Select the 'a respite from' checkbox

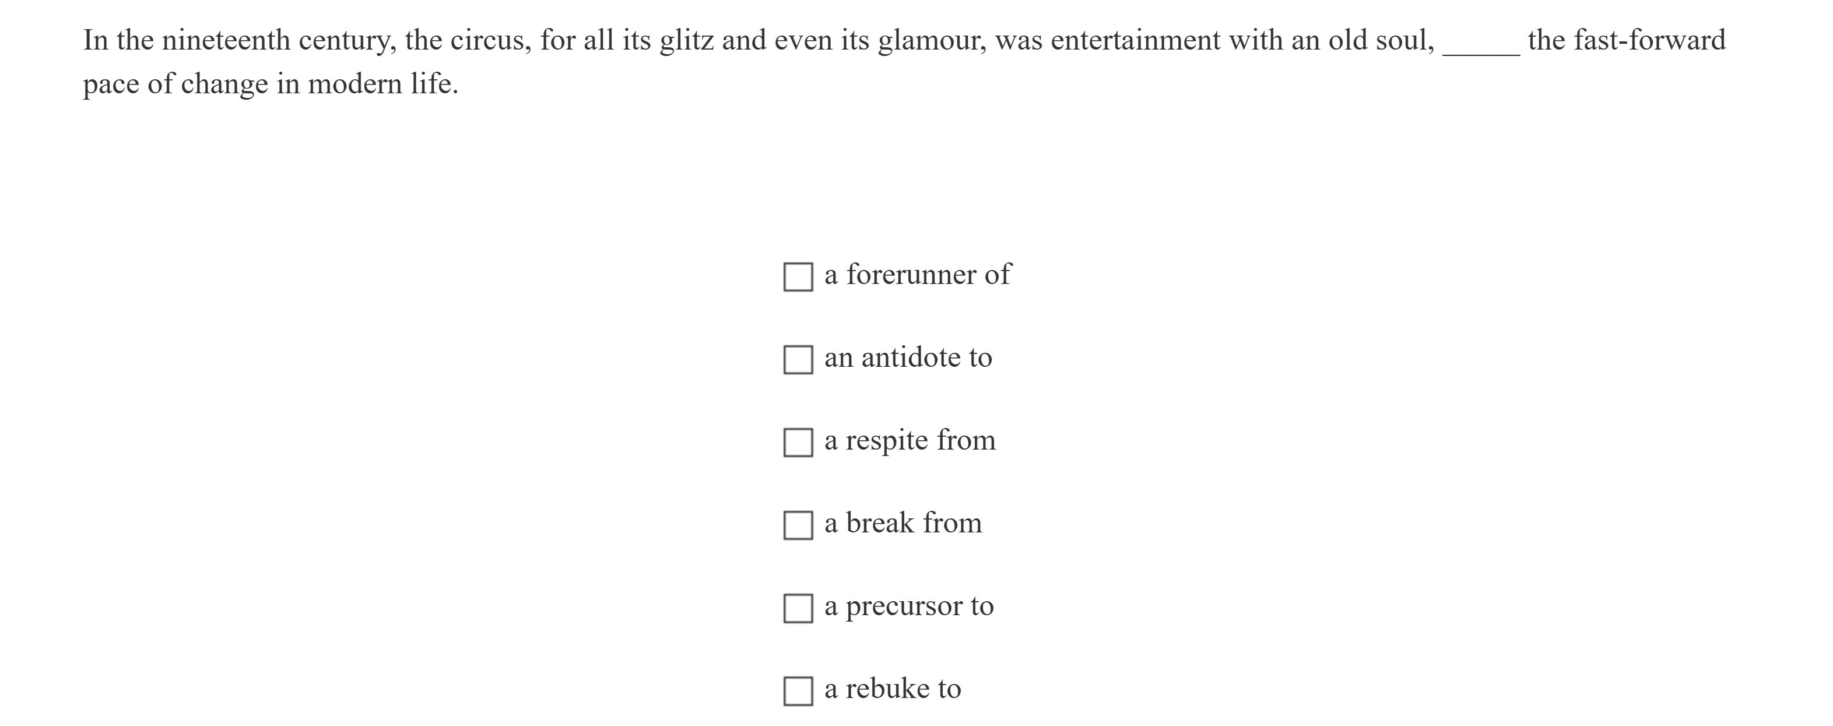798,443
